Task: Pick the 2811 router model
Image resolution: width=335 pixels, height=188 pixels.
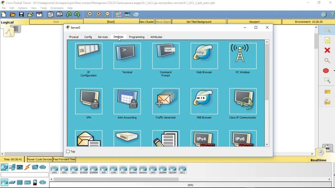Action: pos(182,170)
